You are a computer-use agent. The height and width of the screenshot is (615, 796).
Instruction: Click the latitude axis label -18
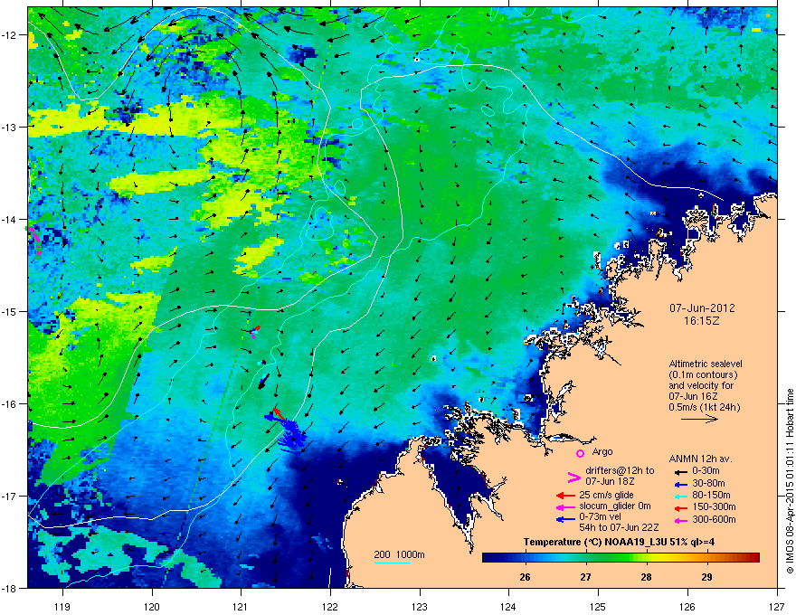point(10,588)
